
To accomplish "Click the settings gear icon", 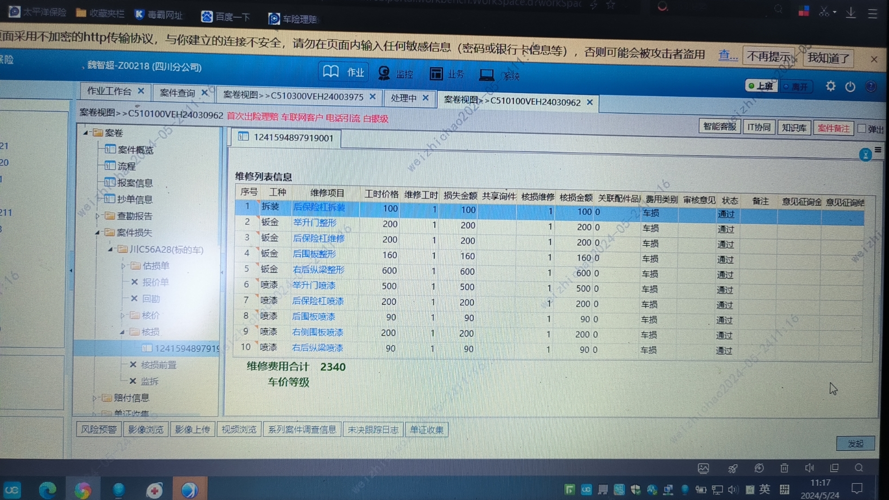I will click(830, 87).
